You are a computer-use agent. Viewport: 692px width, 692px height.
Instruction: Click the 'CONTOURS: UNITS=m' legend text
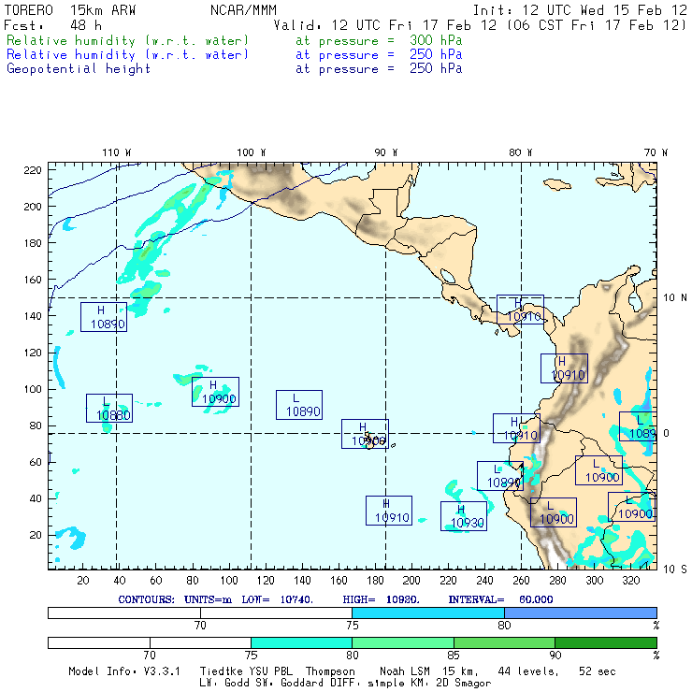click(x=175, y=599)
